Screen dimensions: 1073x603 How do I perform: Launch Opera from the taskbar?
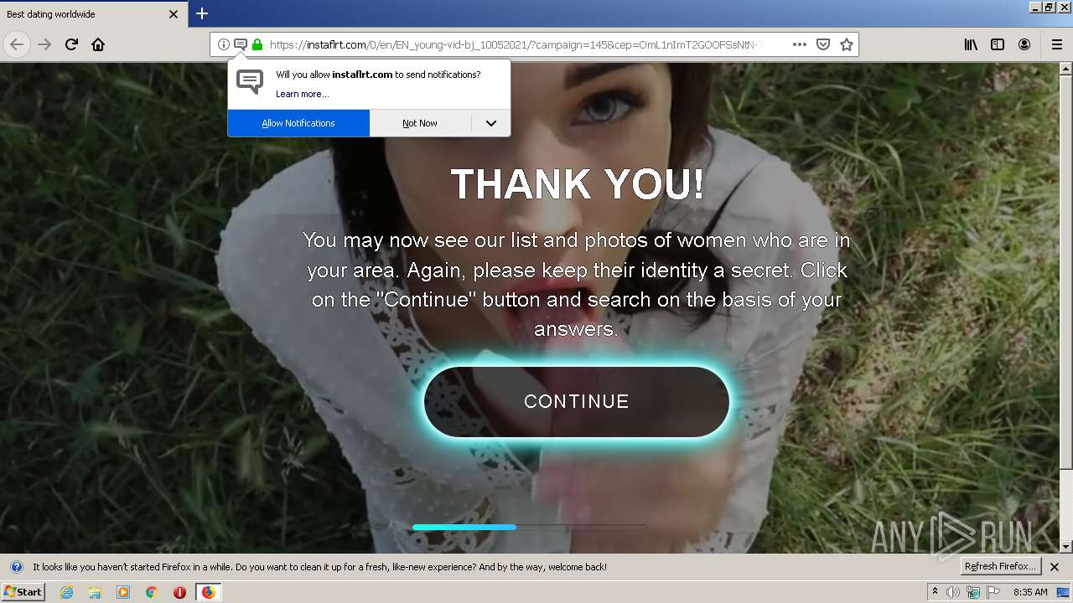point(179,592)
